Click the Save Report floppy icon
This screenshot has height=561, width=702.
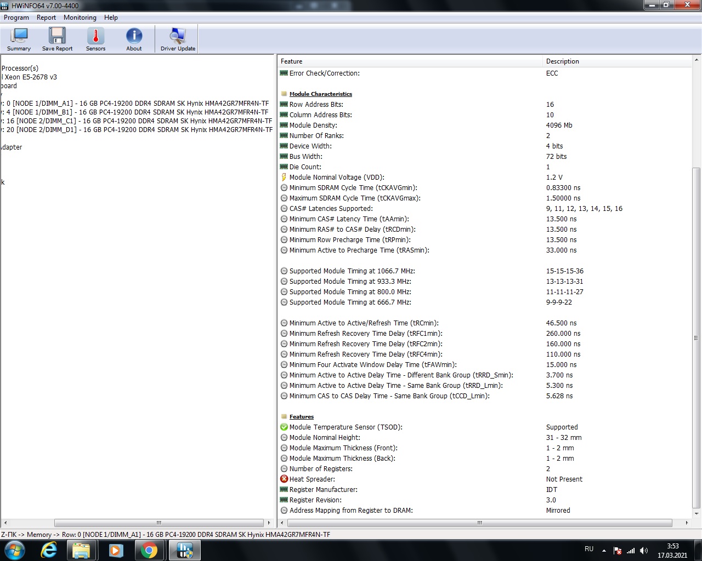57,36
